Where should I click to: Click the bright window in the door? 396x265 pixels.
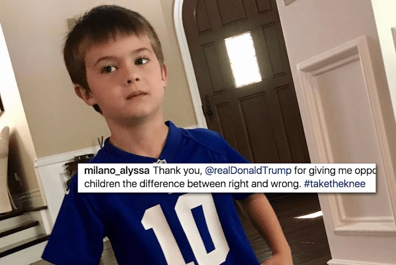[243, 59]
